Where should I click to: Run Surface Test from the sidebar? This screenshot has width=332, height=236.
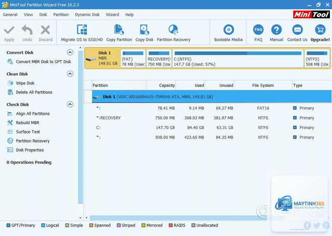(27, 132)
